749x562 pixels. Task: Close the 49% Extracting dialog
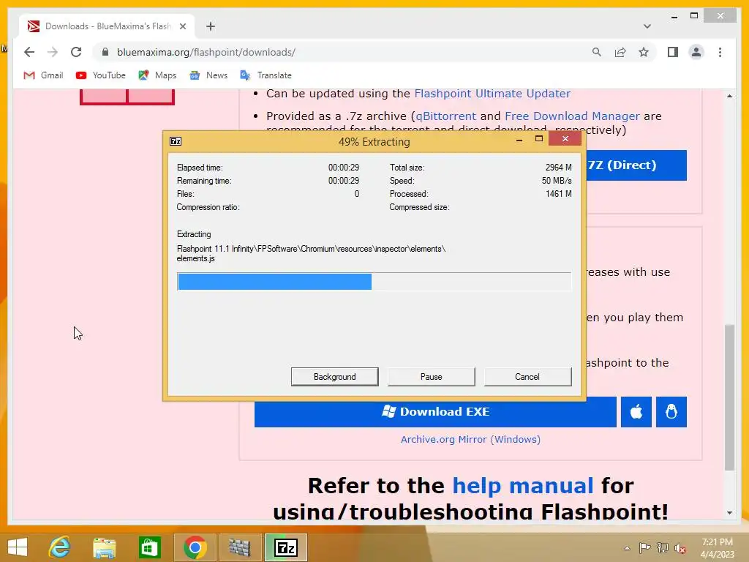[565, 138]
